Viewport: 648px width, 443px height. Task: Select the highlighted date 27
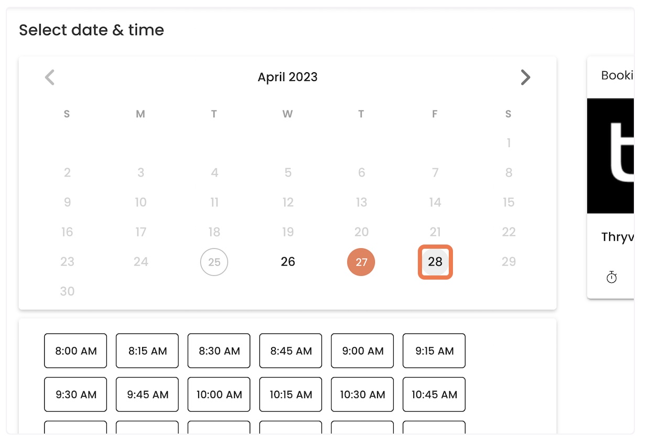click(x=361, y=262)
